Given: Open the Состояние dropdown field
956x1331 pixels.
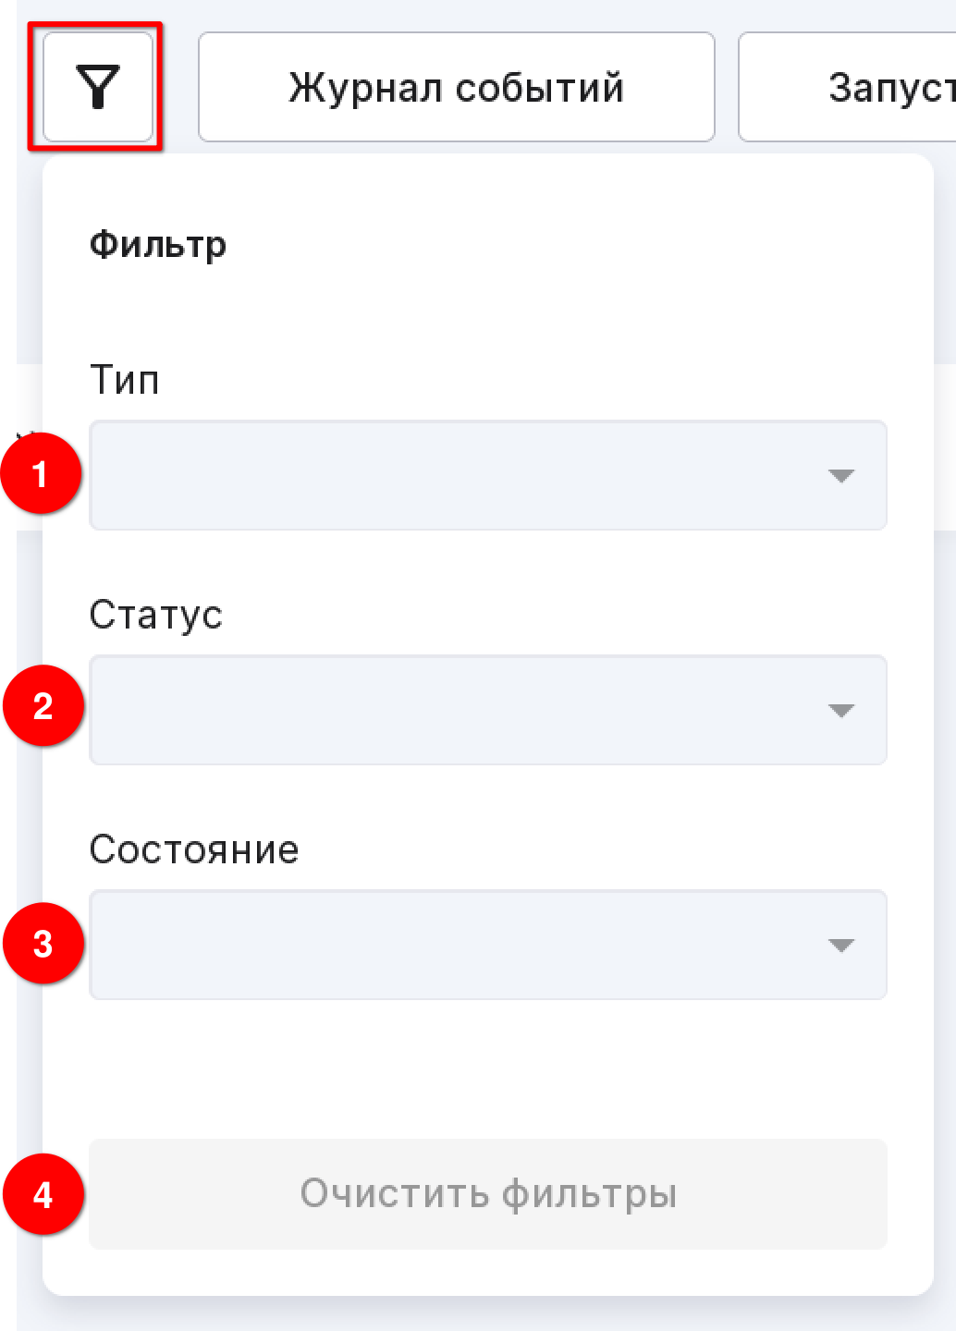Looking at the screenshot, I should (488, 945).
